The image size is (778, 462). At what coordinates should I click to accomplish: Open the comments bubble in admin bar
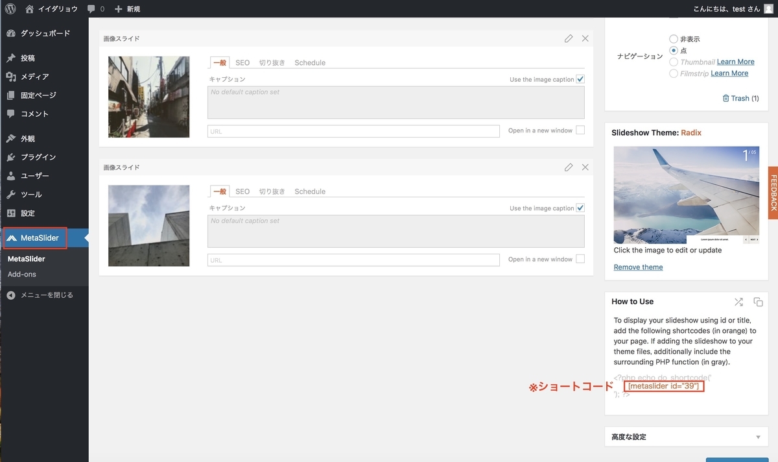click(x=95, y=9)
